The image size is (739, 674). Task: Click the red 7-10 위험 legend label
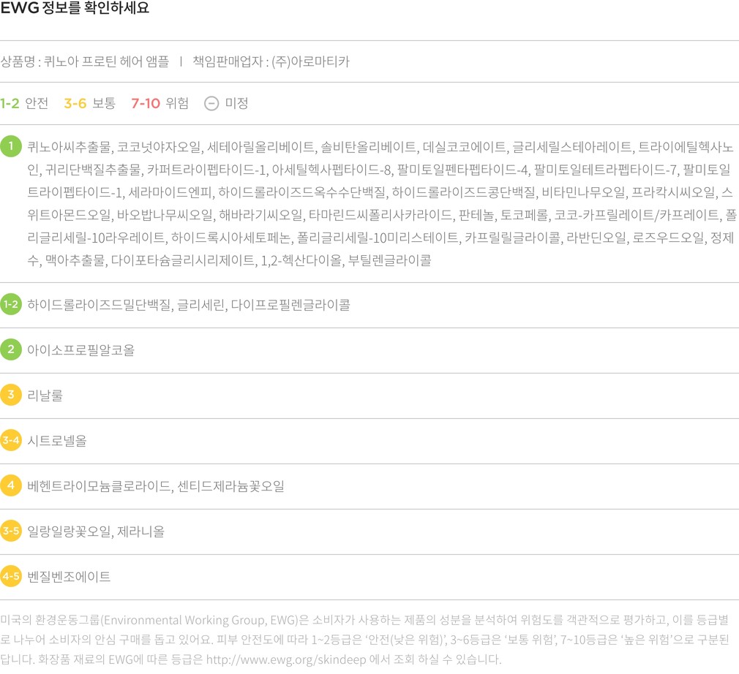pos(160,103)
